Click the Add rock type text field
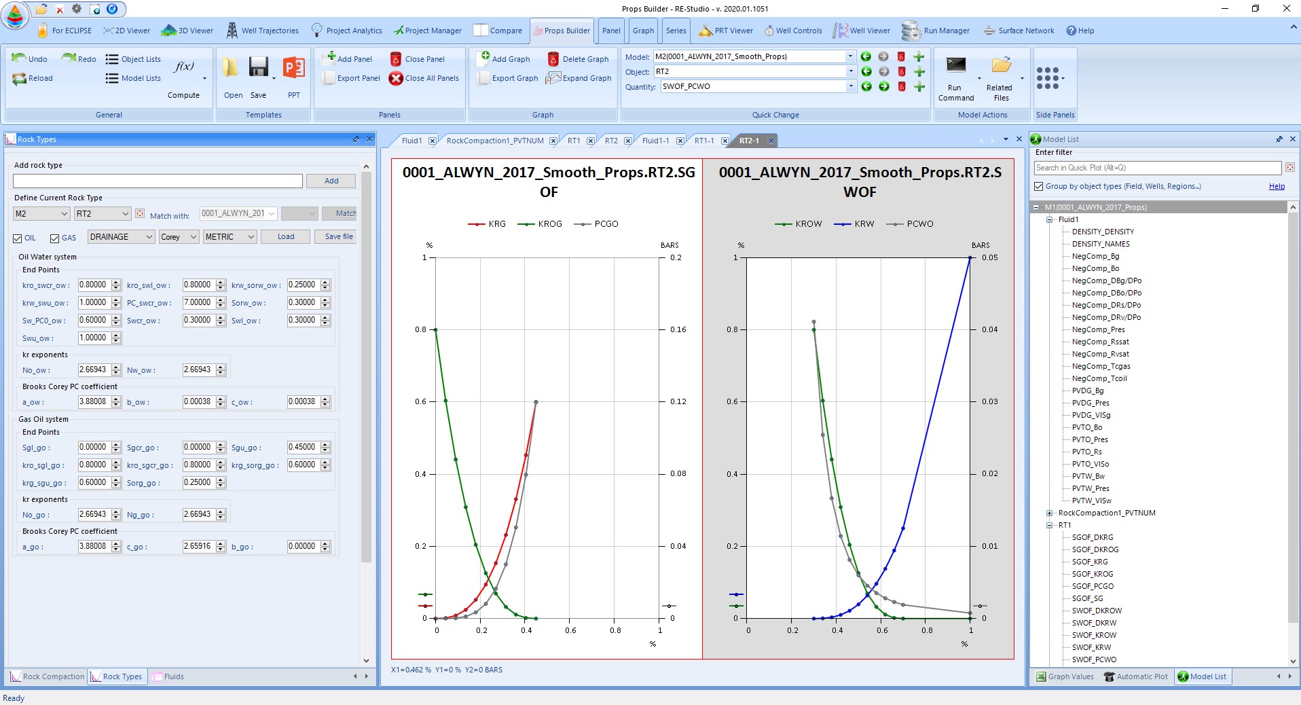1301x705 pixels. click(158, 181)
